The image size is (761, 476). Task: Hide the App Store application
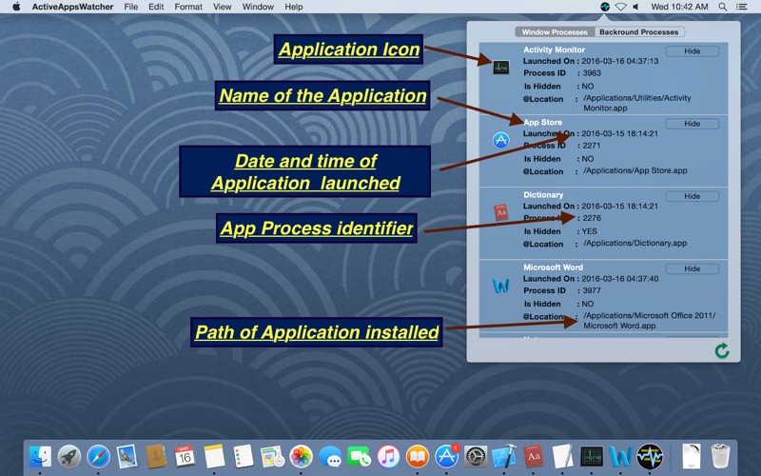[x=693, y=124]
